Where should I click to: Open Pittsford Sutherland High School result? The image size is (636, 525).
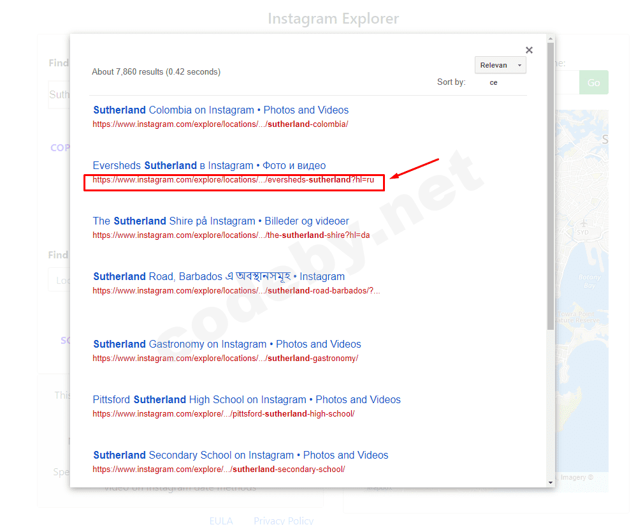coord(247,400)
